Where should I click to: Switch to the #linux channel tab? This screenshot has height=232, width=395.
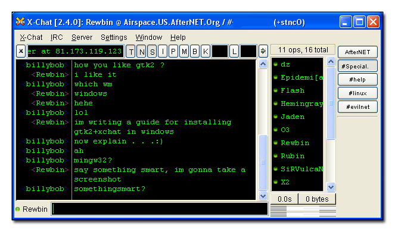357,93
